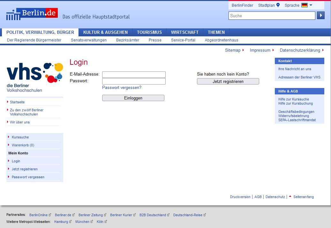
Task: Open the Wirtschaft tab
Action: tap(185, 32)
